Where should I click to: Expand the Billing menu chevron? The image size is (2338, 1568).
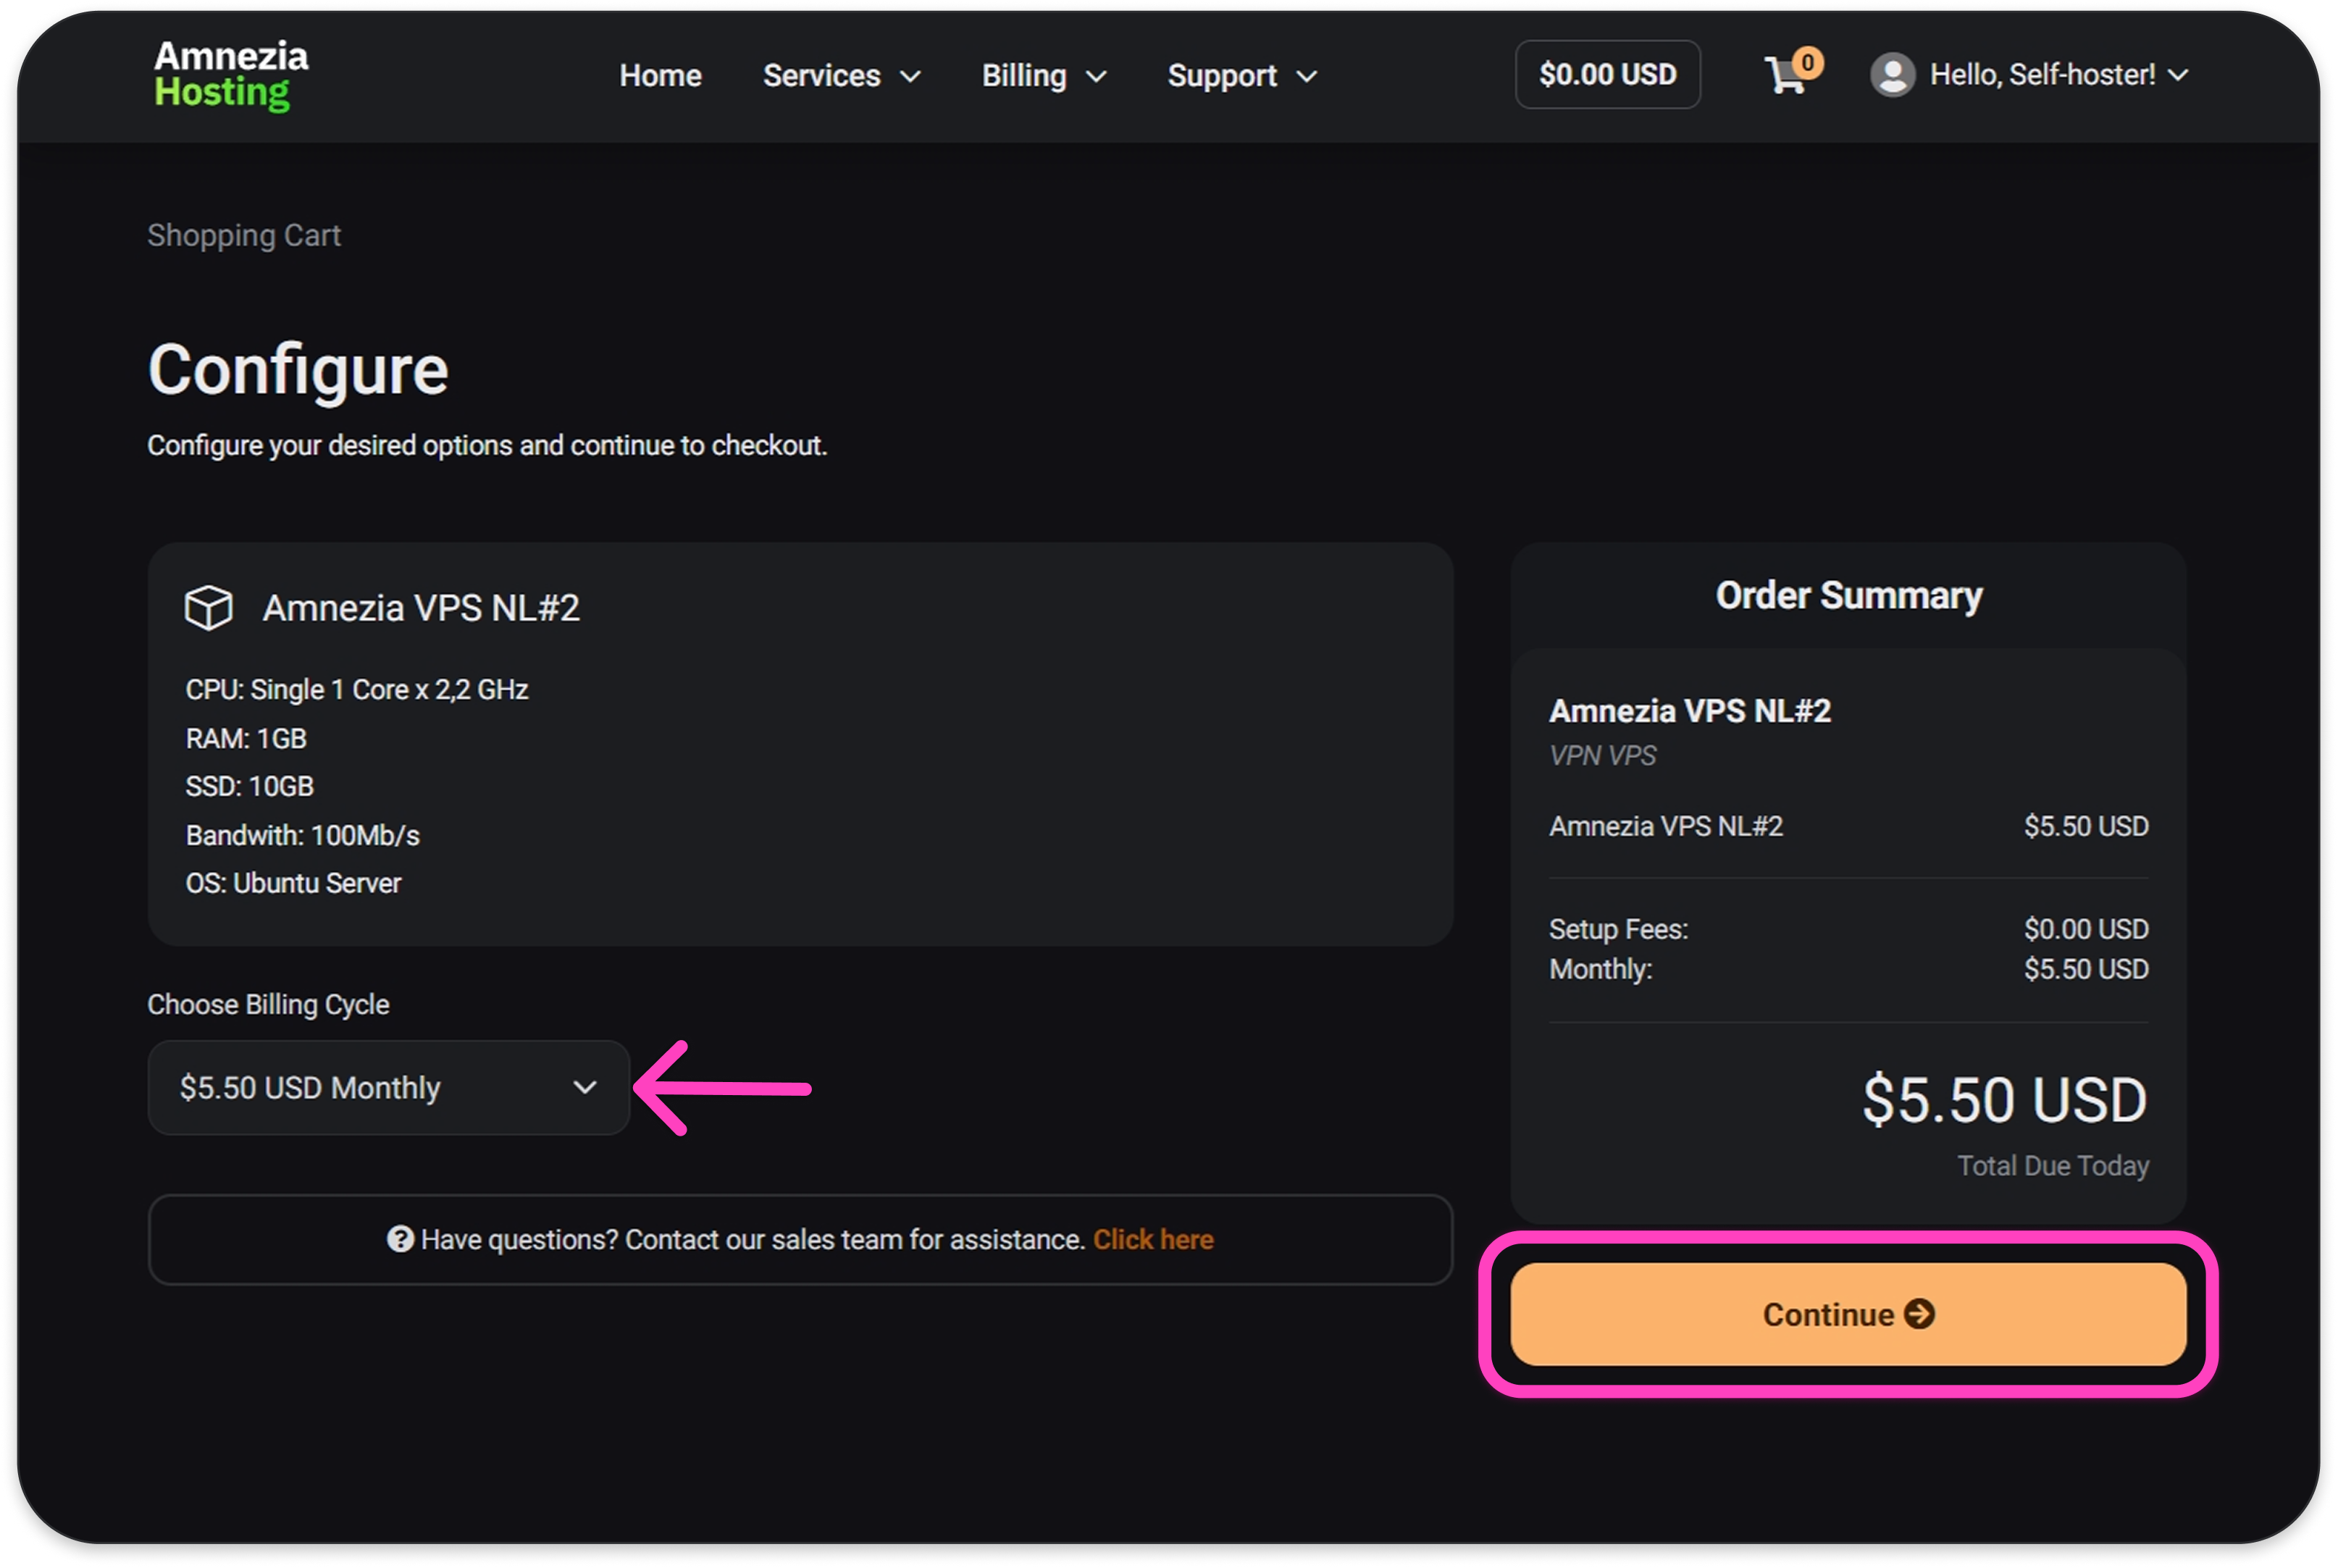pyautogui.click(x=1096, y=77)
